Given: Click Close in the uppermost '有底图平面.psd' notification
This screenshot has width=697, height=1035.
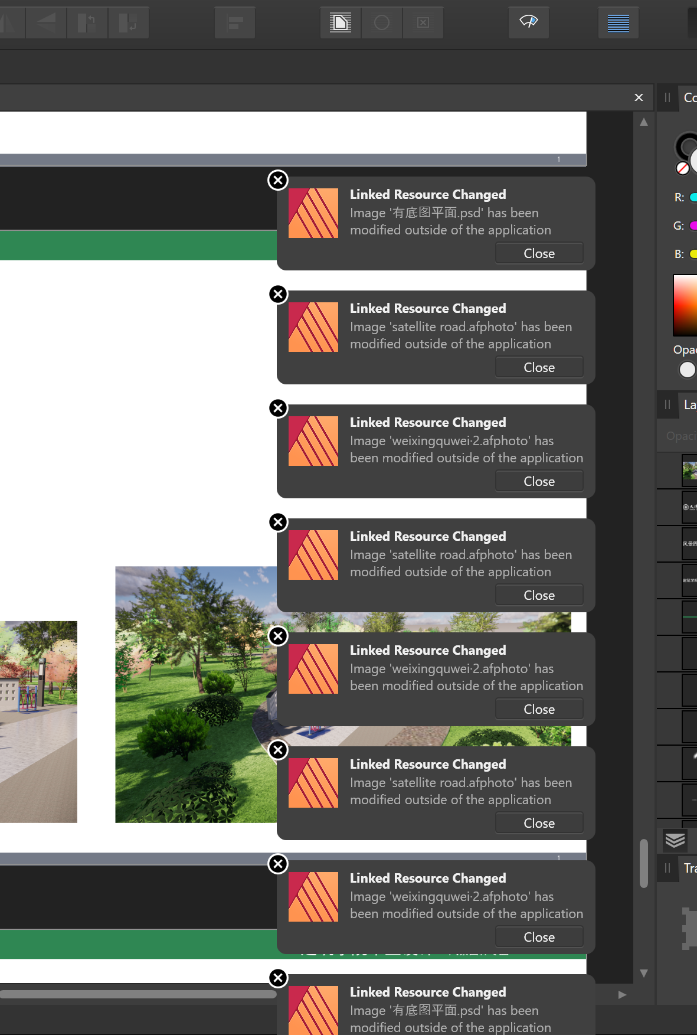Looking at the screenshot, I should [x=539, y=253].
